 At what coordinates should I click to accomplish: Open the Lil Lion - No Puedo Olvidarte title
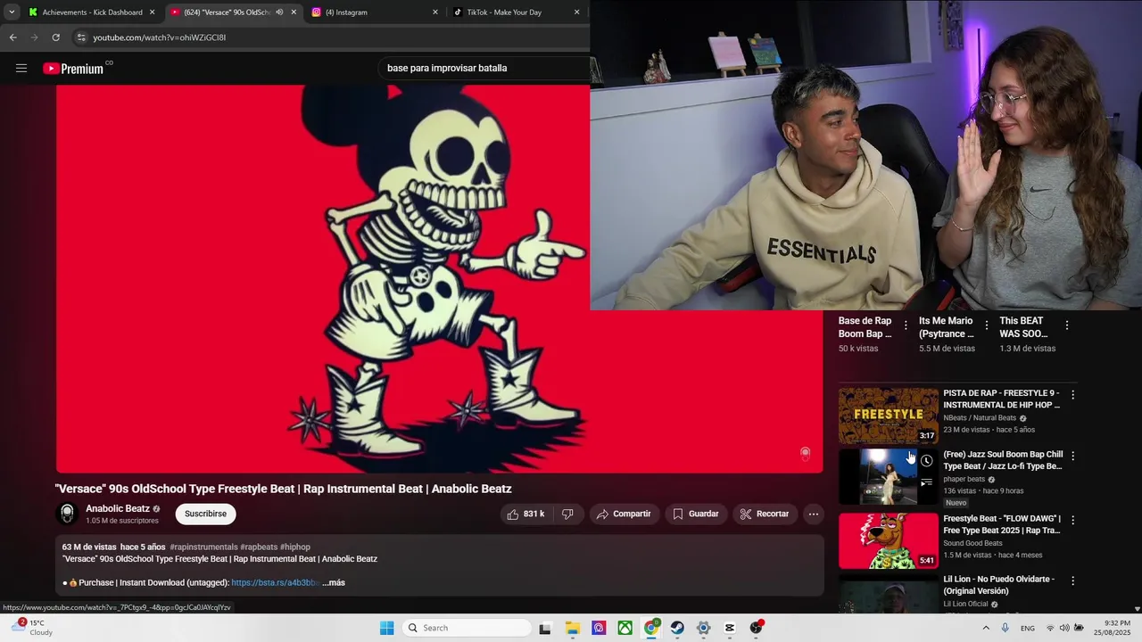point(1000,585)
